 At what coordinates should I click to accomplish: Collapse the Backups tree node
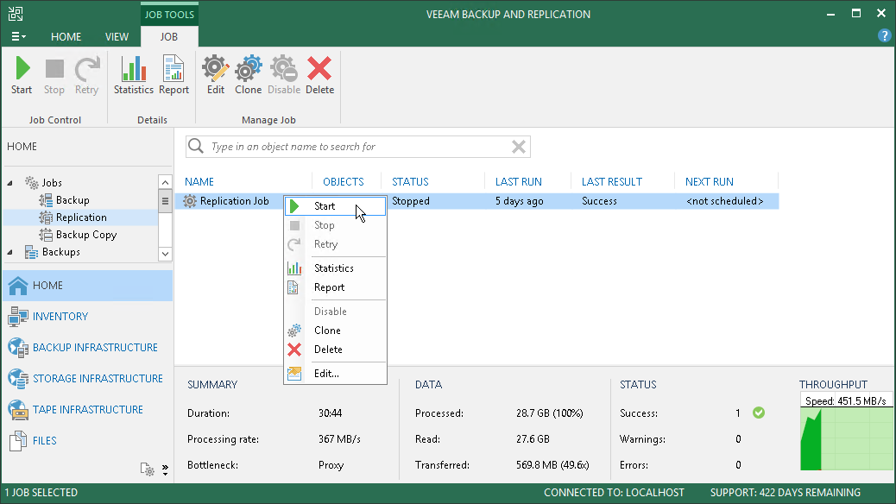[x=9, y=252]
